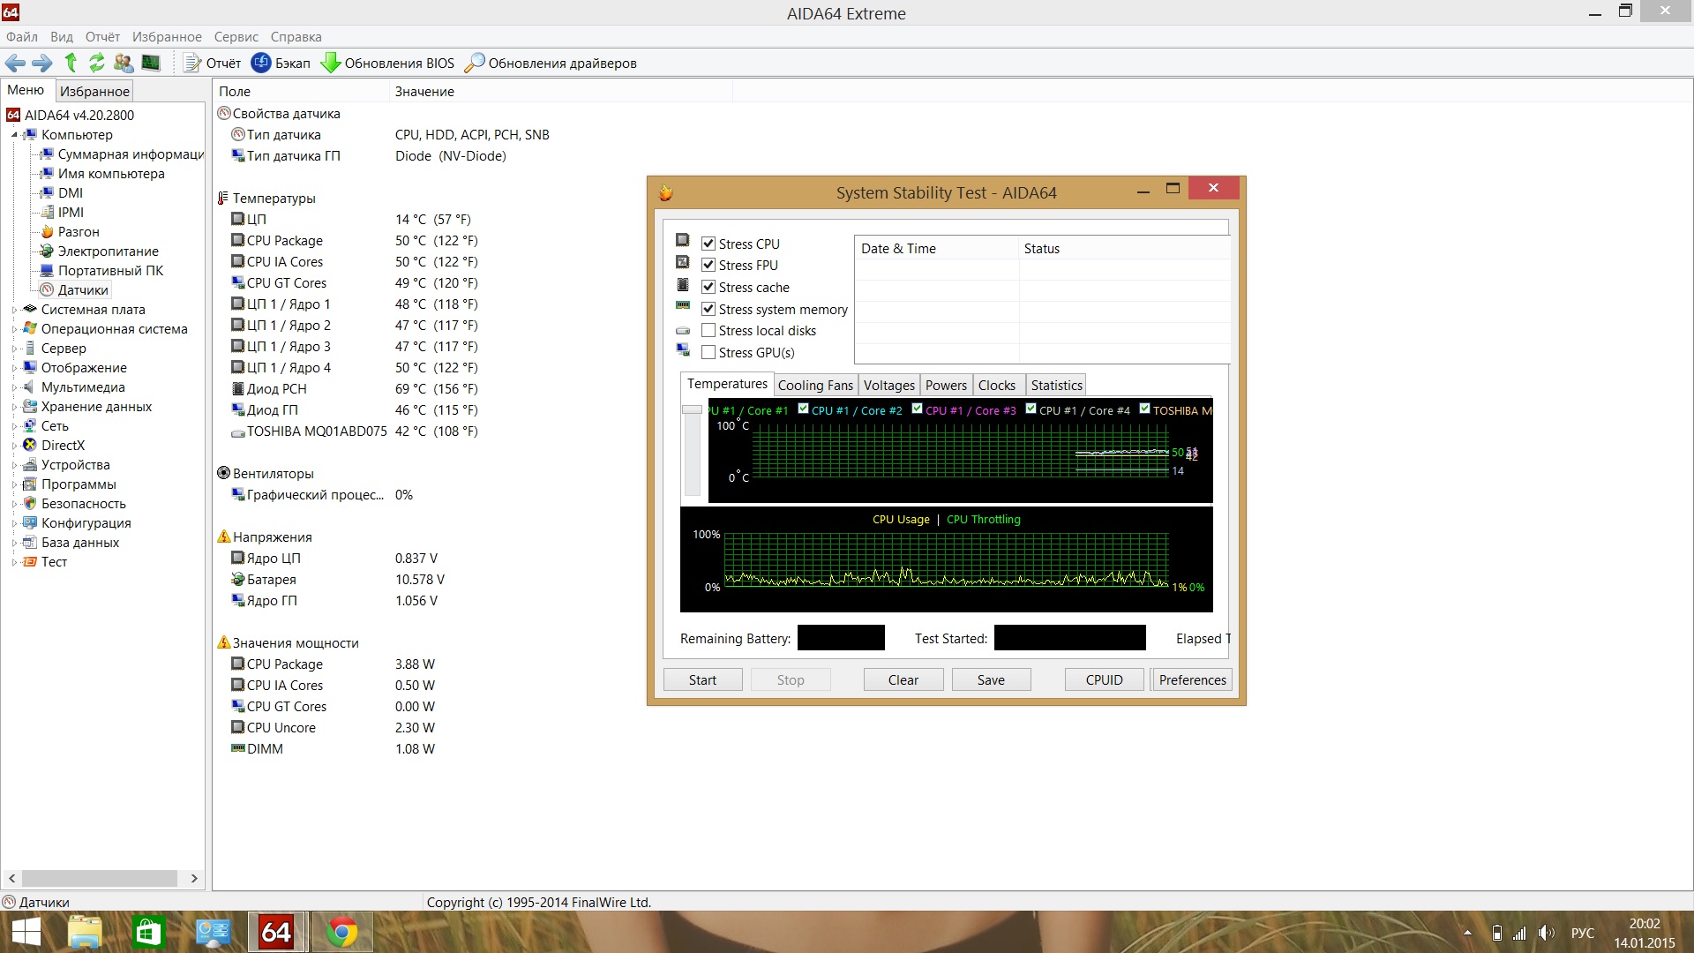
Task: Open the Файл menu
Action: [22, 37]
